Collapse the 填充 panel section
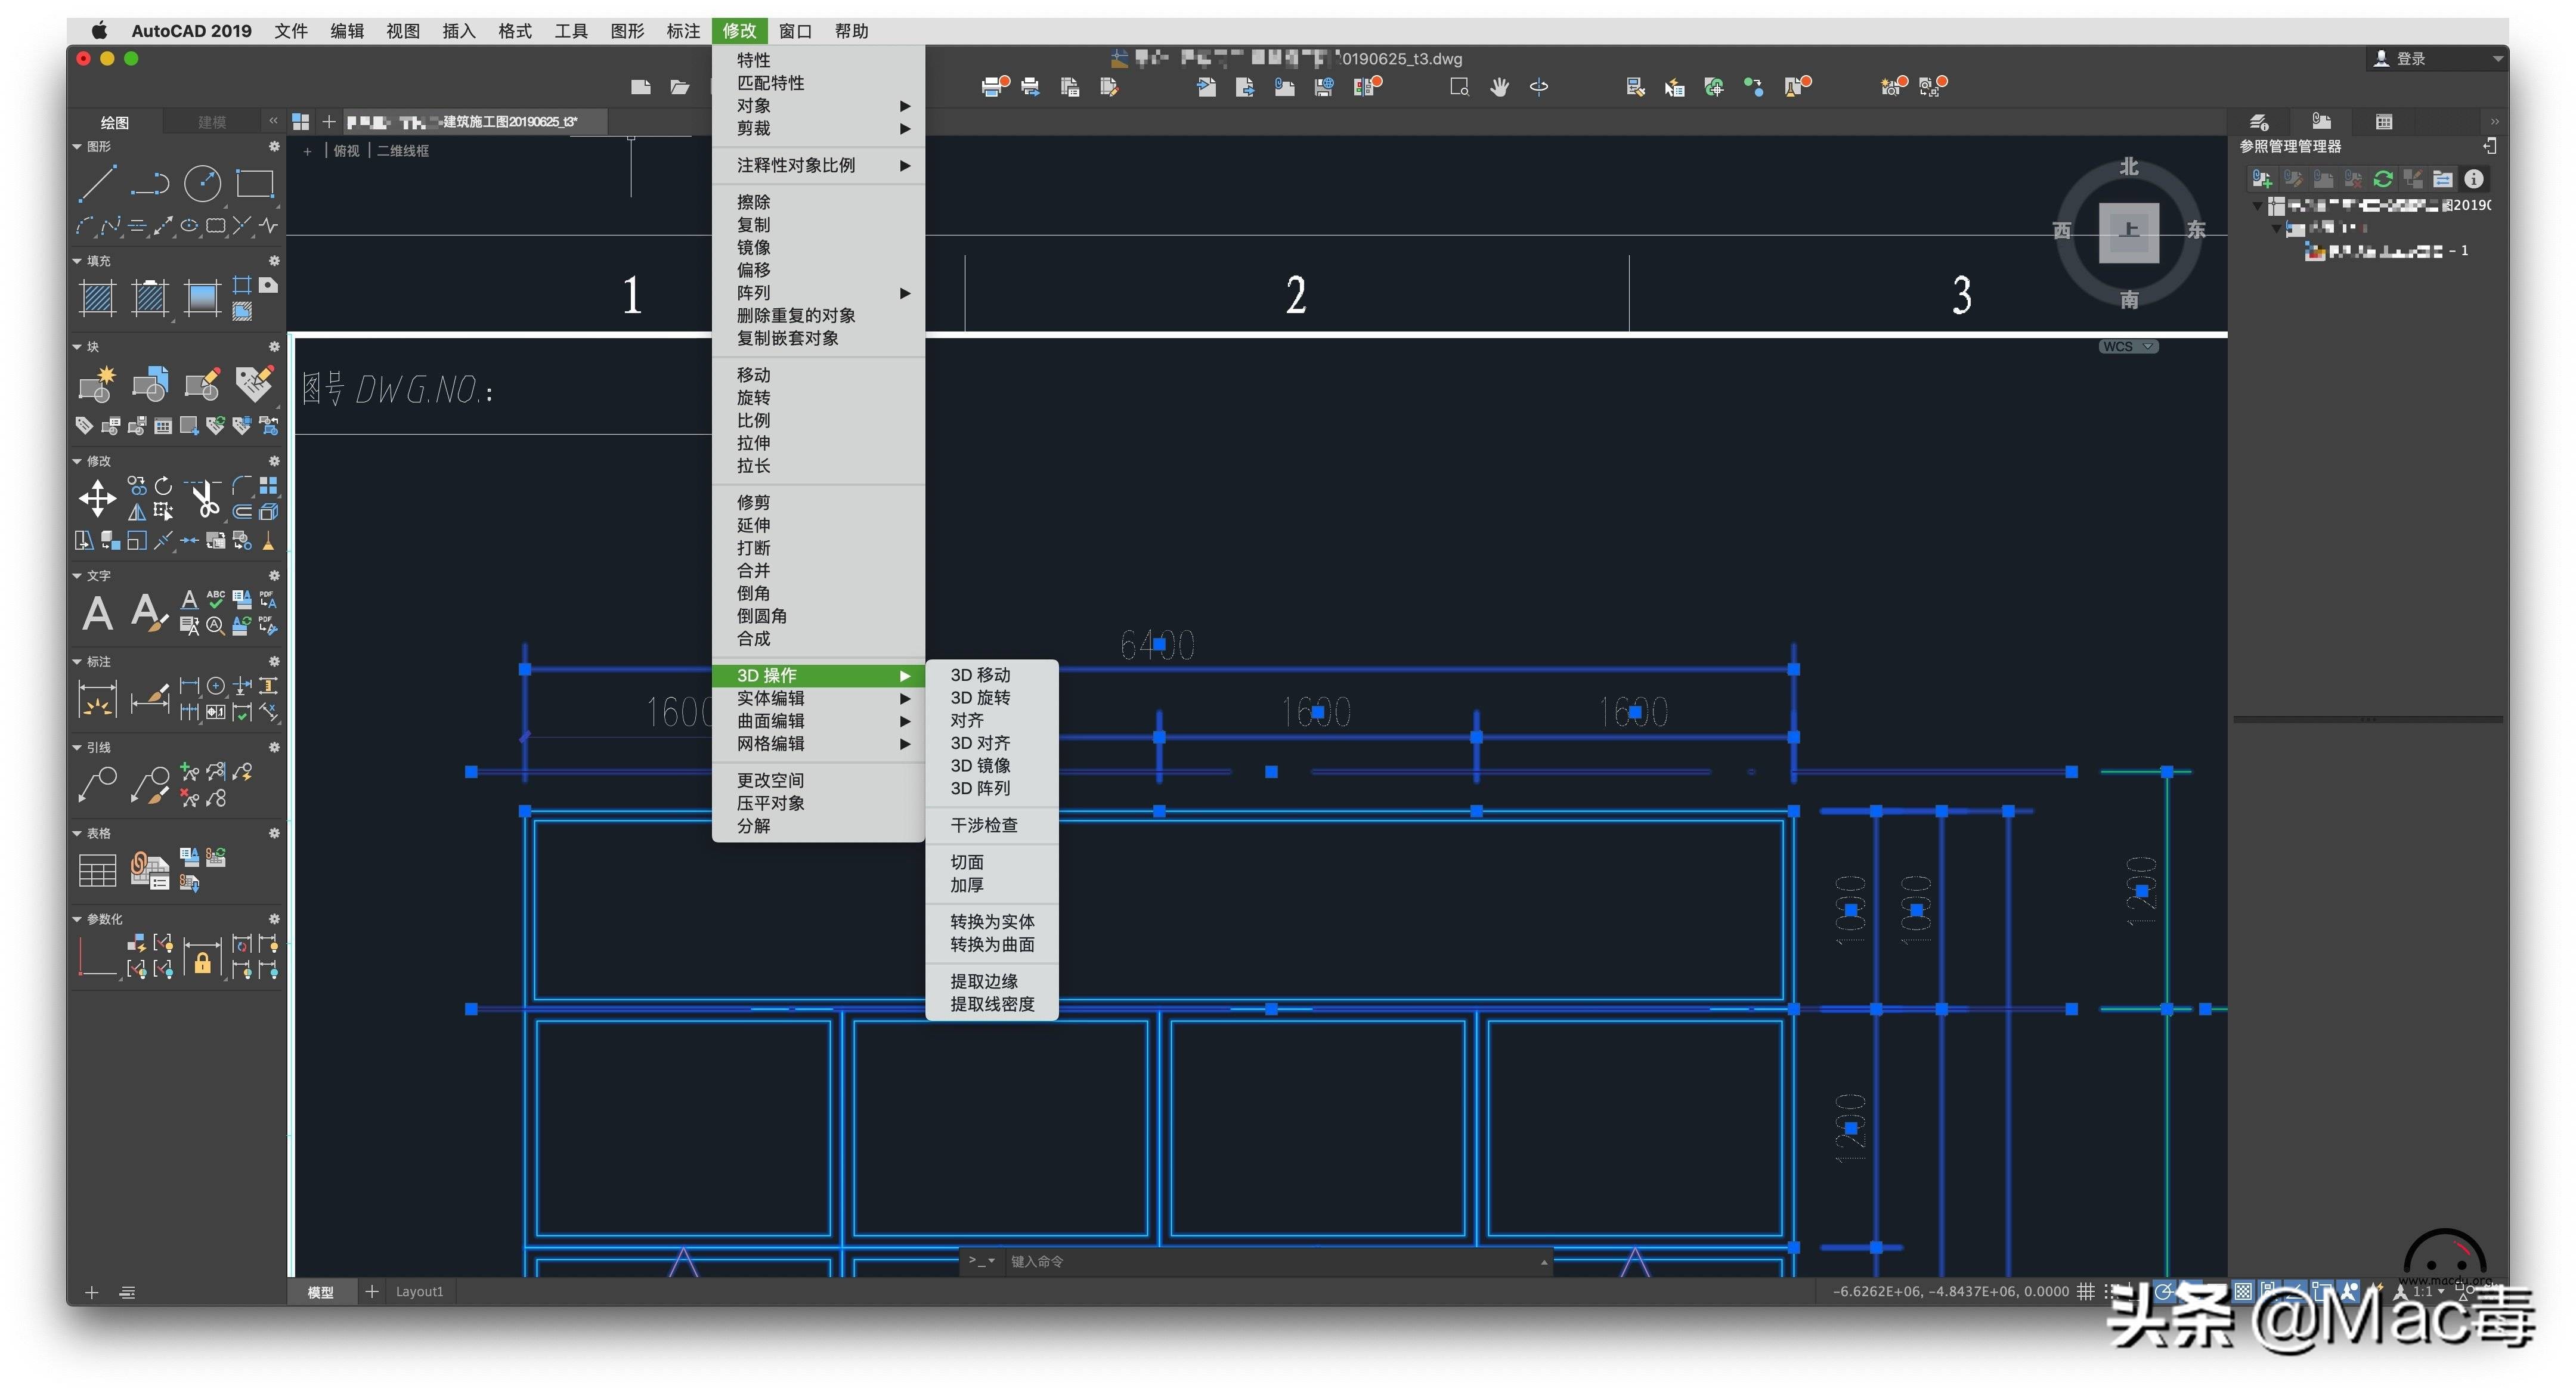 [x=77, y=261]
